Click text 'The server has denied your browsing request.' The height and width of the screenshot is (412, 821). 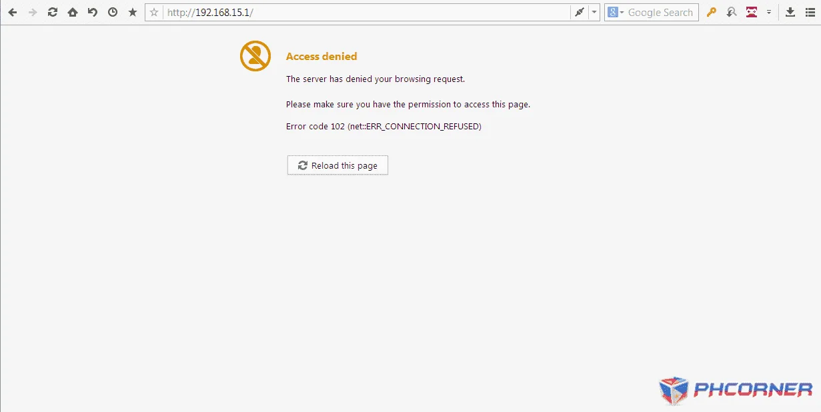point(375,79)
